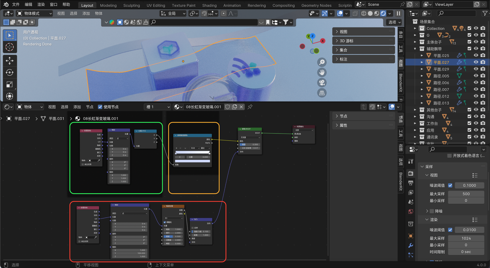Screen dimensions: 490x268
Task: Open the 物体模式 mode dropdown
Action: [x=34, y=13]
